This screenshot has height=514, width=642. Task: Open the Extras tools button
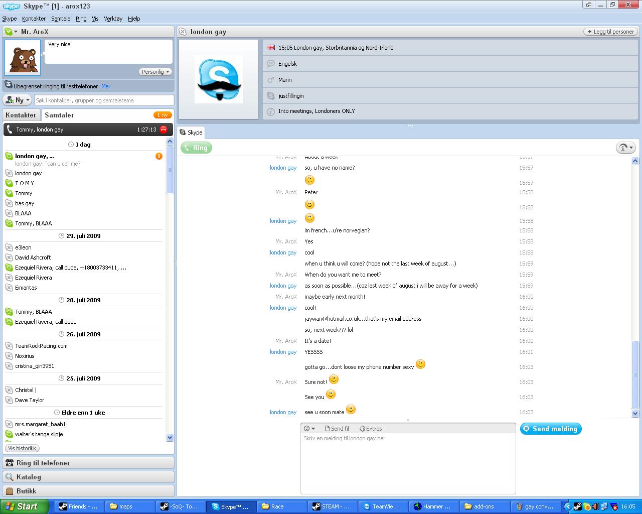371,429
